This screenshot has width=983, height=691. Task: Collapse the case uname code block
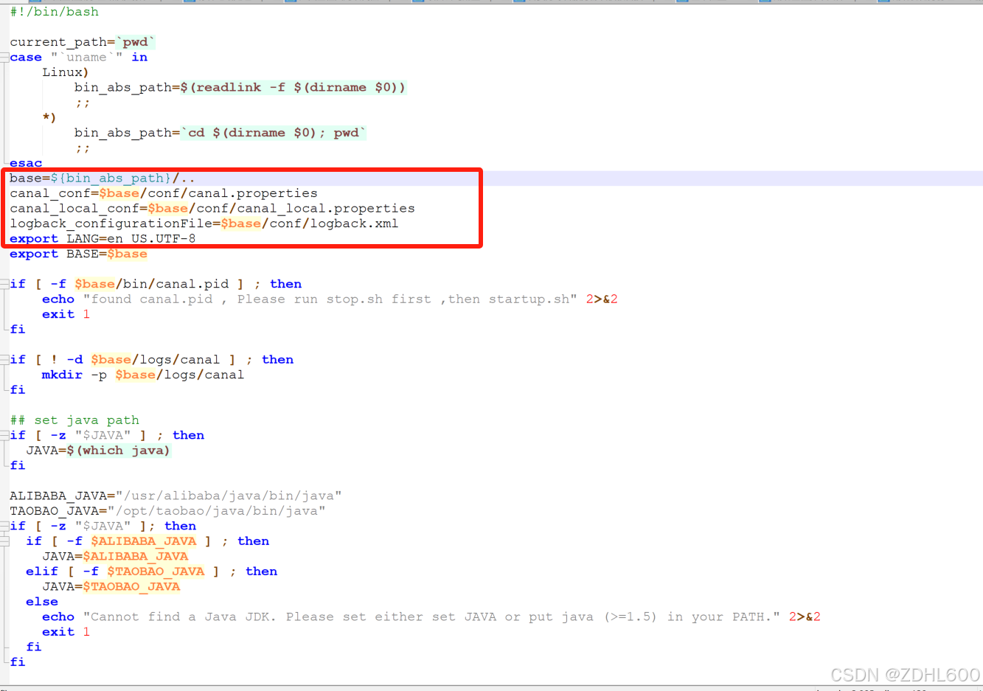coord(5,57)
